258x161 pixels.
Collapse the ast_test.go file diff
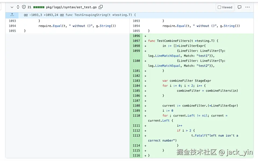tap(12, 7)
